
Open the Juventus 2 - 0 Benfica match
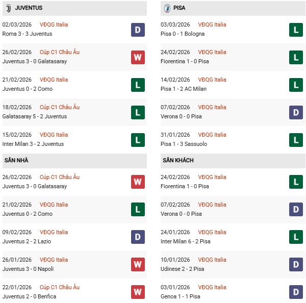[x=30, y=296]
